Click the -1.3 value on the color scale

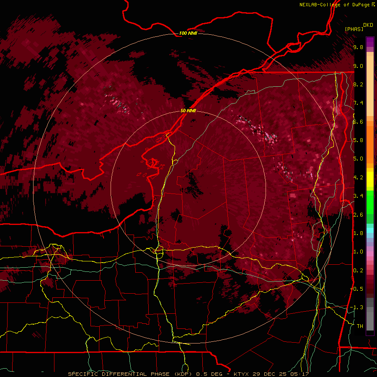click(x=356, y=307)
